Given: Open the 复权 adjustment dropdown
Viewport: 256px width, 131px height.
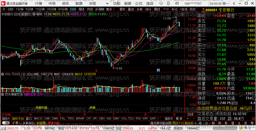Looking at the screenshot, I should pyautogui.click(x=122, y=9).
